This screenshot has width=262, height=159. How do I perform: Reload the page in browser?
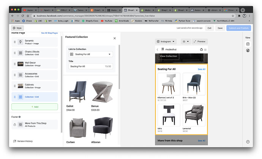(23, 16)
